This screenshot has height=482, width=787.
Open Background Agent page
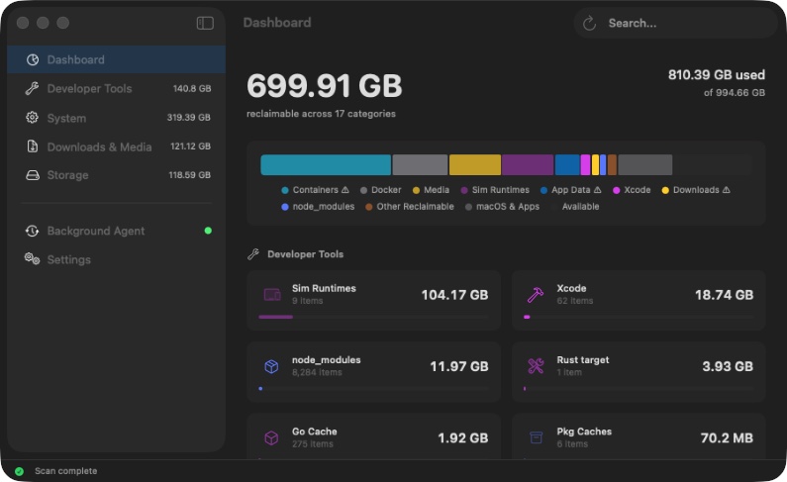coord(117,231)
